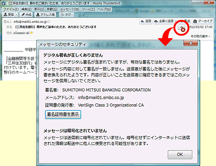
Task: Click sender address info@mail01.smbc.co.jp in header
Action: pyautogui.click(x=30, y=22)
